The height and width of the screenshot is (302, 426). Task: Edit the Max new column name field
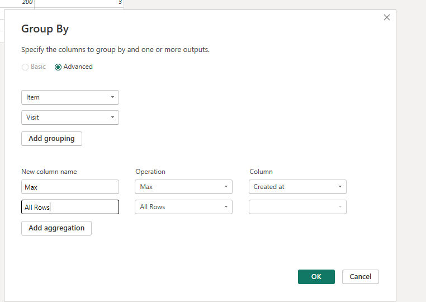click(x=70, y=187)
